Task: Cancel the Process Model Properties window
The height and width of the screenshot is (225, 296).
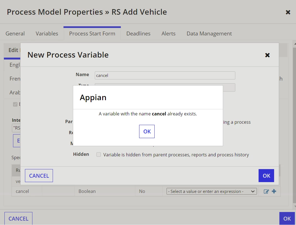Action: coord(18,218)
